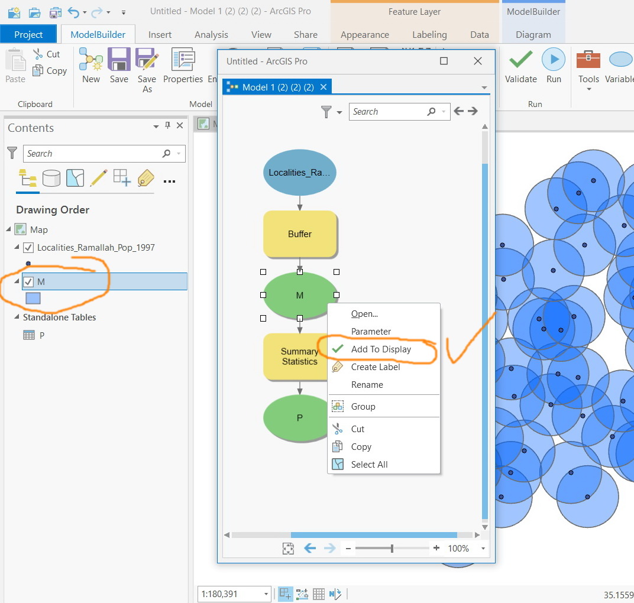
Task: Open the model zoom percentage dropdown
Action: pyautogui.click(x=483, y=549)
